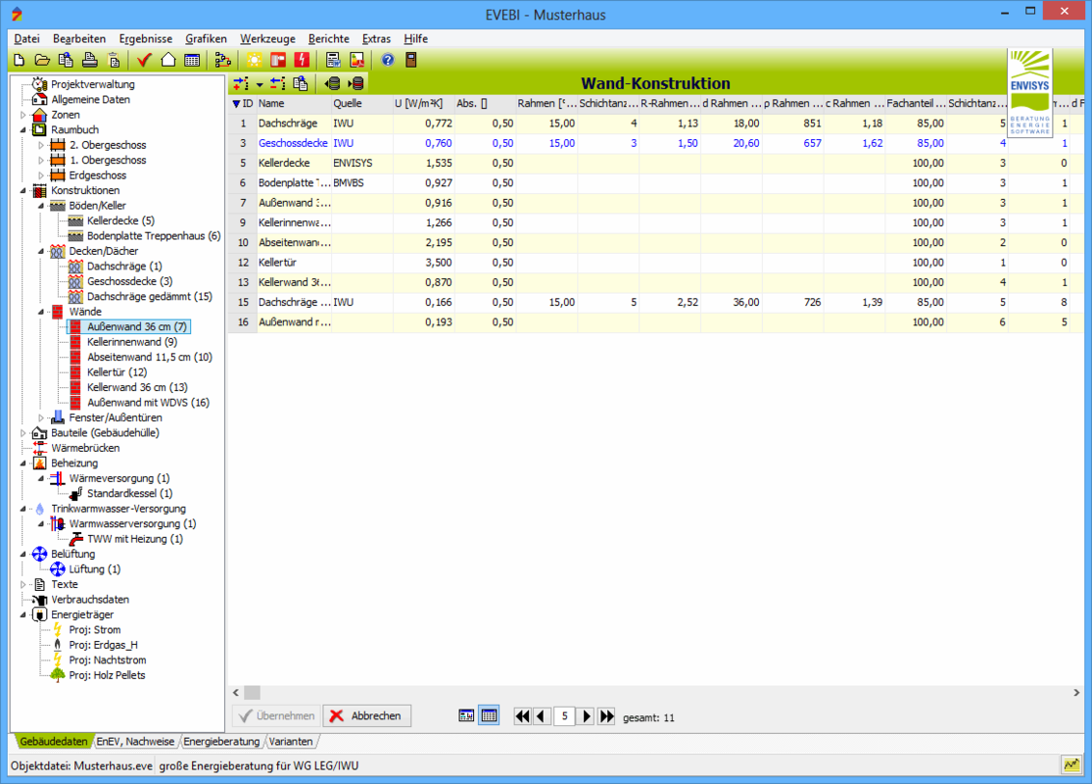Viewport: 1092px width, 784px height.
Task: Collapse the Wände tree node
Action: point(41,312)
